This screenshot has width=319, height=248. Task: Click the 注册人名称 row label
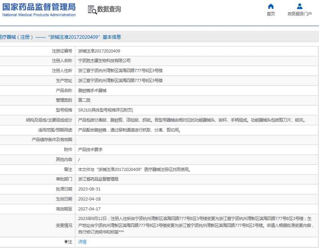pyautogui.click(x=62, y=61)
